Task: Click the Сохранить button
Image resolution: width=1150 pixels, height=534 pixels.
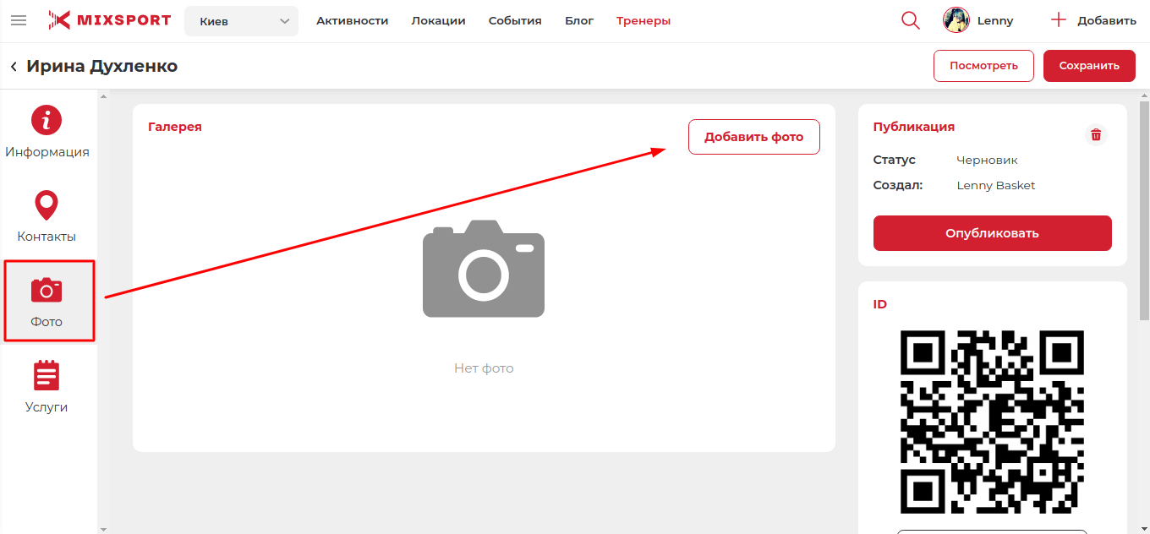Action: click(1089, 66)
